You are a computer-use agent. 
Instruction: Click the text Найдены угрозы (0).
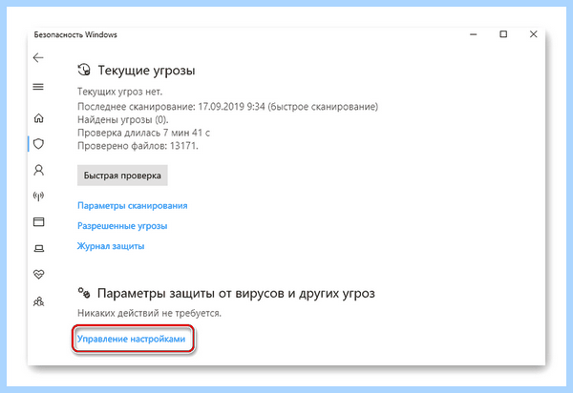coord(123,119)
